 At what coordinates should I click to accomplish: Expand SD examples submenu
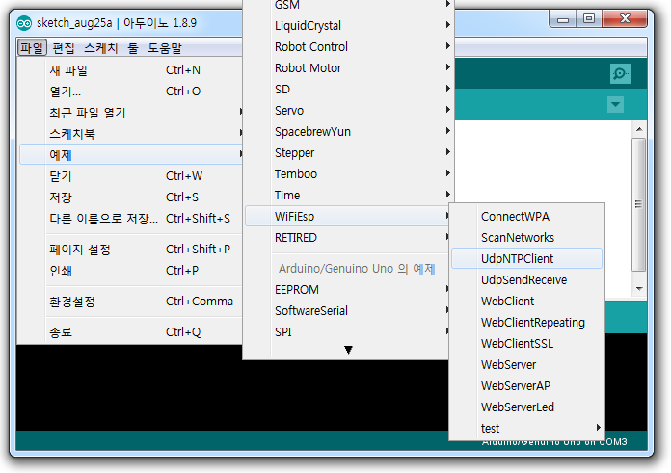point(349,89)
